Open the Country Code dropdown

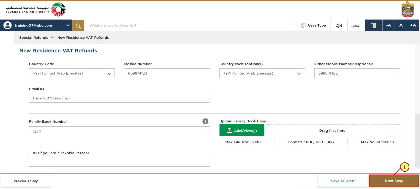(x=72, y=73)
